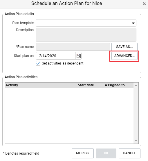Expand options with the MORE>> button
This screenshot has height=161, width=148.
coord(83,153)
